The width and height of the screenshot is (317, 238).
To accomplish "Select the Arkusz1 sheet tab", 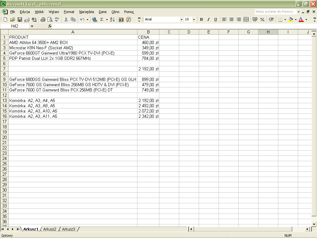I will click(31, 229).
